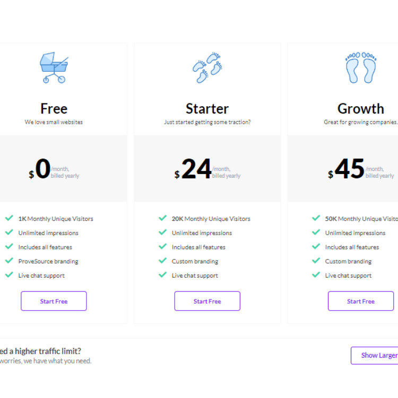
Task: Select the Growth plan heading
Action: [360, 109]
